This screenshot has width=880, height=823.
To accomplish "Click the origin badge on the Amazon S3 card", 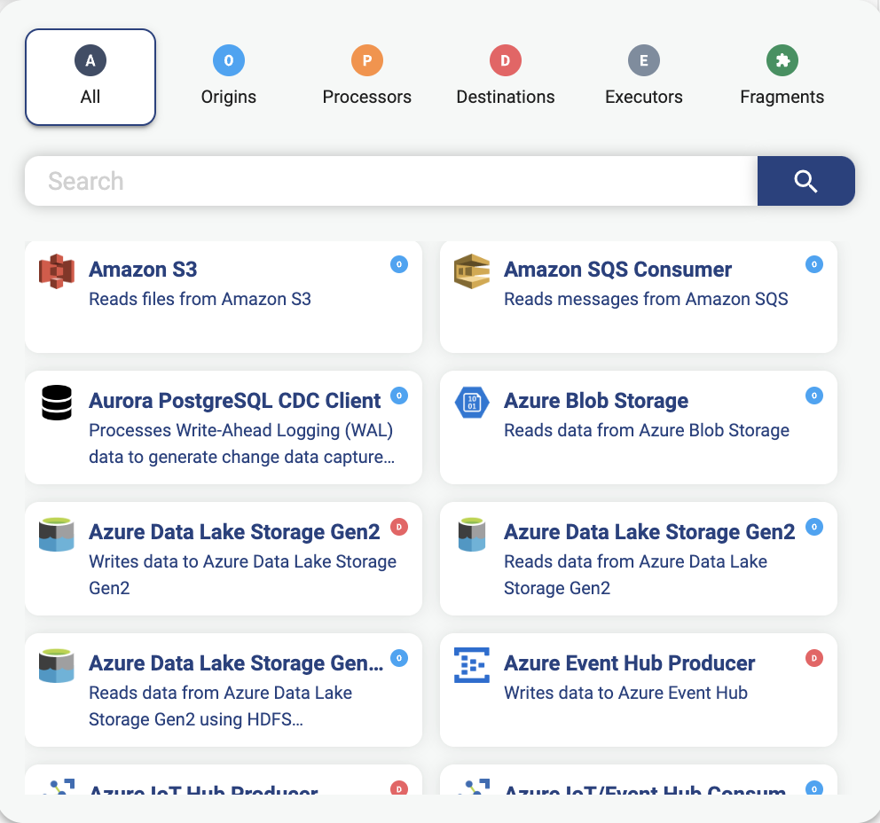I will click(x=399, y=264).
